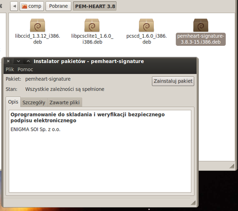The height and width of the screenshot is (211, 238).
Task: Open the Pomoc menu
Action: [x=25, y=69]
